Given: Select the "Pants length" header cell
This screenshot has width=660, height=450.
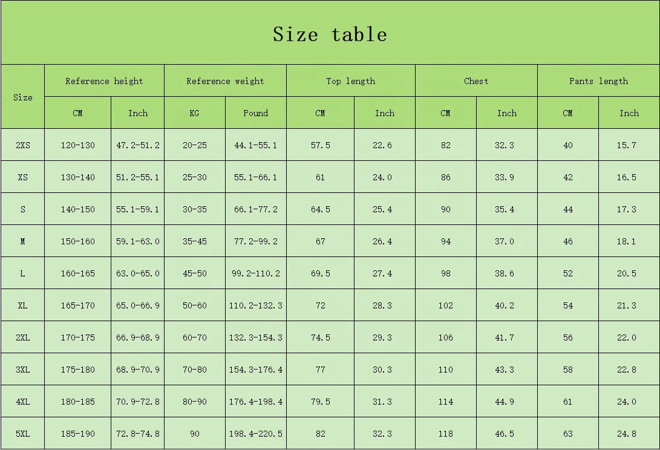Looking at the screenshot, I should 598,81.
